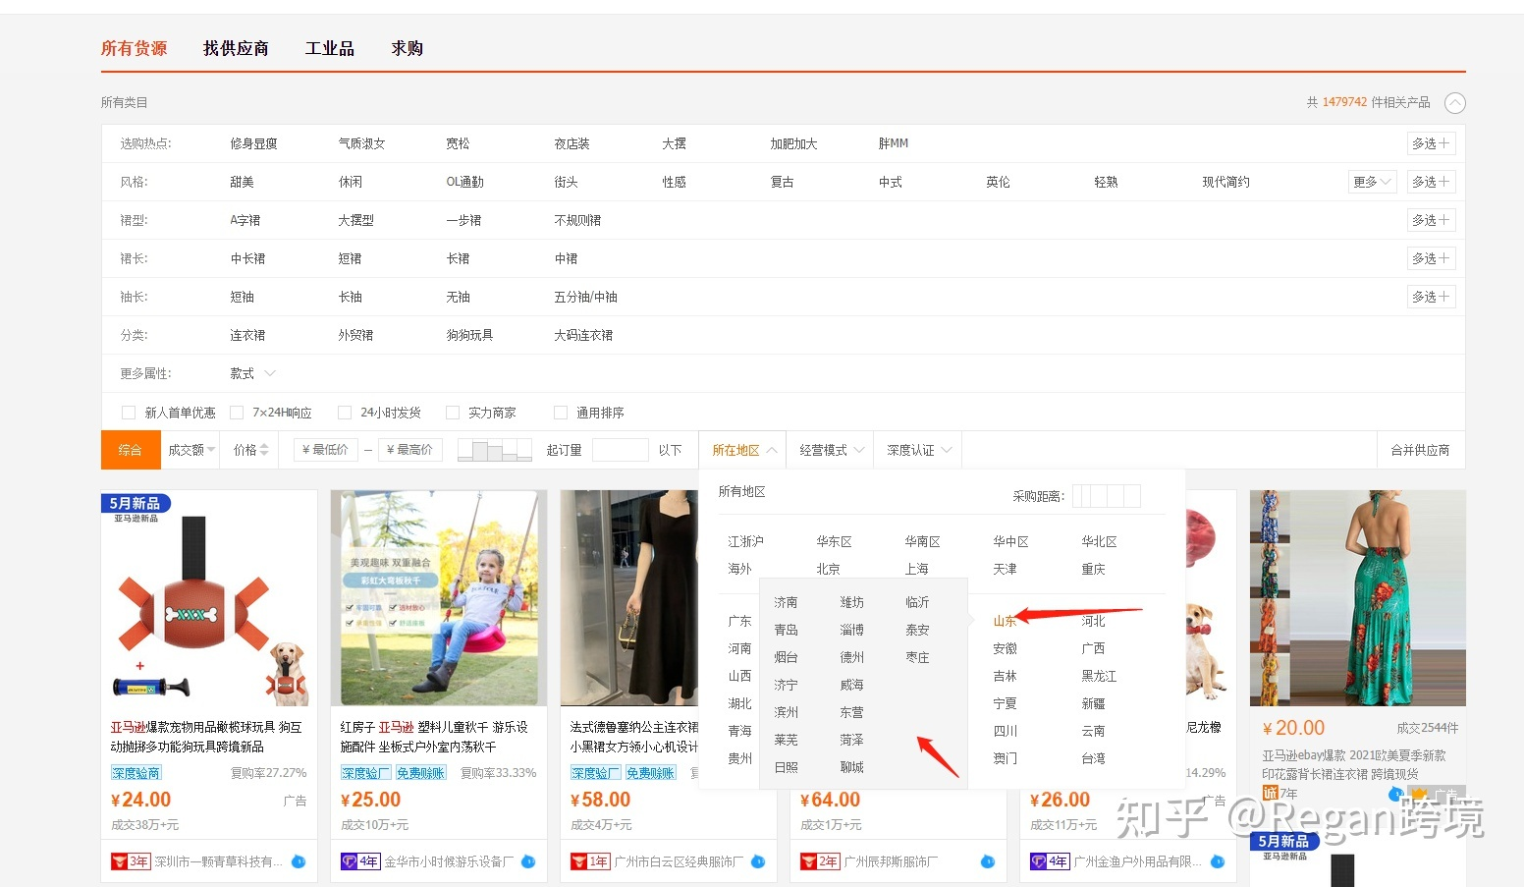Enable the 新人首单优惠 checkbox

click(129, 412)
